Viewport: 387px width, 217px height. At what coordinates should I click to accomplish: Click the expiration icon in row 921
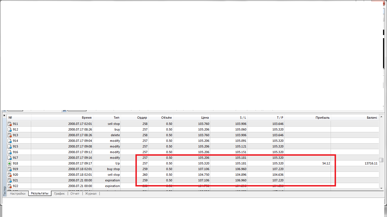click(9, 180)
